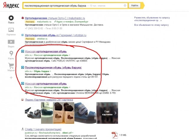189x139 pixels.
Task: Open the Images (Картинки) sidebar icon
Action: pos(11,30)
